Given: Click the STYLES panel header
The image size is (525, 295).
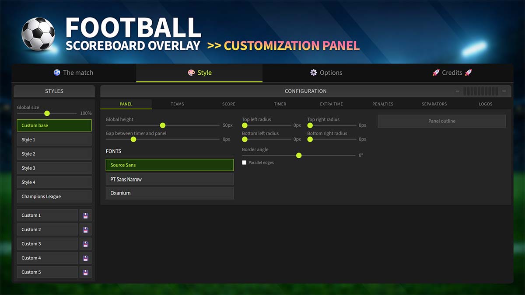Looking at the screenshot, I should click(x=54, y=91).
